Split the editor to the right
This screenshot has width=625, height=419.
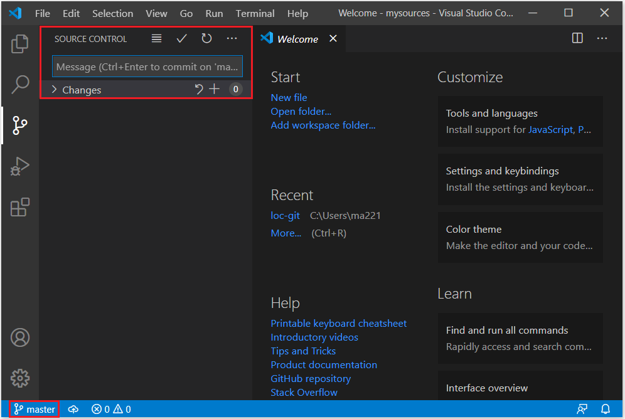tap(577, 38)
